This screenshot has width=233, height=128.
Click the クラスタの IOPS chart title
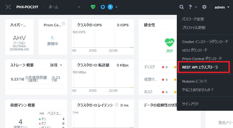[89, 25]
